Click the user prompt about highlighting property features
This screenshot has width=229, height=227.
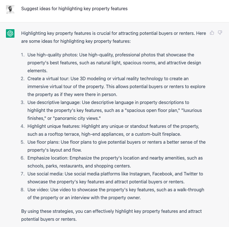(x=74, y=9)
